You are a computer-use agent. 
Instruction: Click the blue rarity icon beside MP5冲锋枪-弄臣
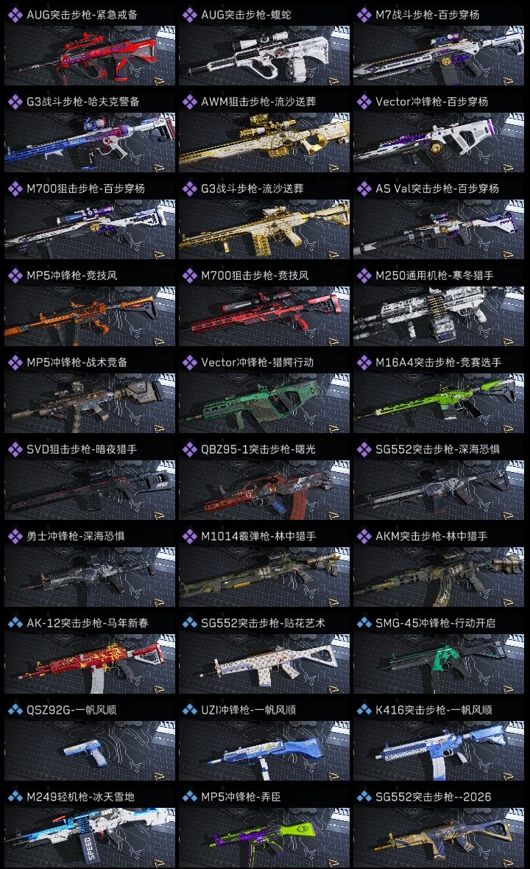click(x=189, y=797)
